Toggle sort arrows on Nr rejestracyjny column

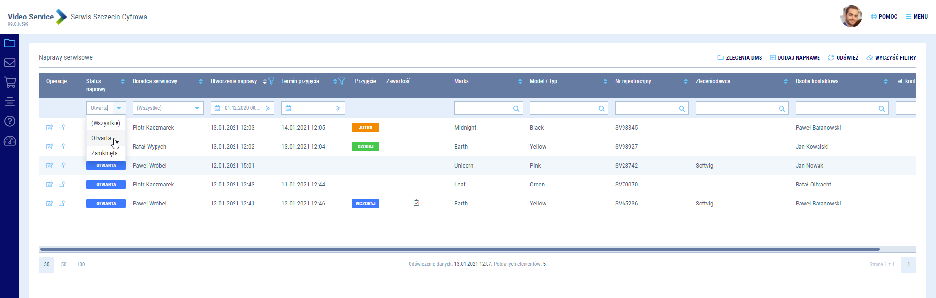pos(685,81)
